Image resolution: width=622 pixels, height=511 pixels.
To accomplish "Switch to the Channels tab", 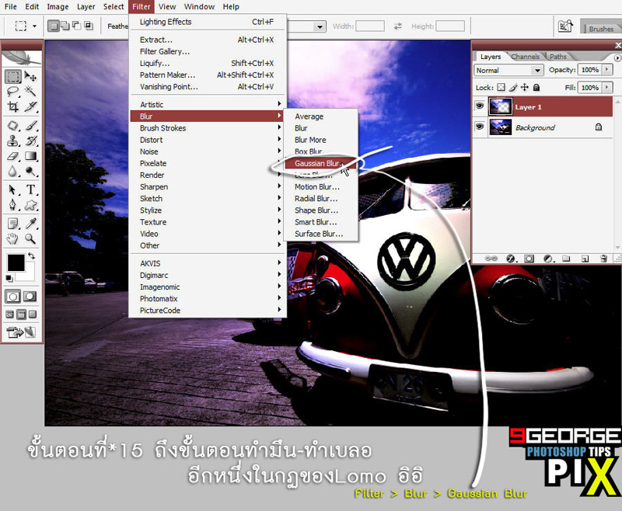I will tap(526, 57).
